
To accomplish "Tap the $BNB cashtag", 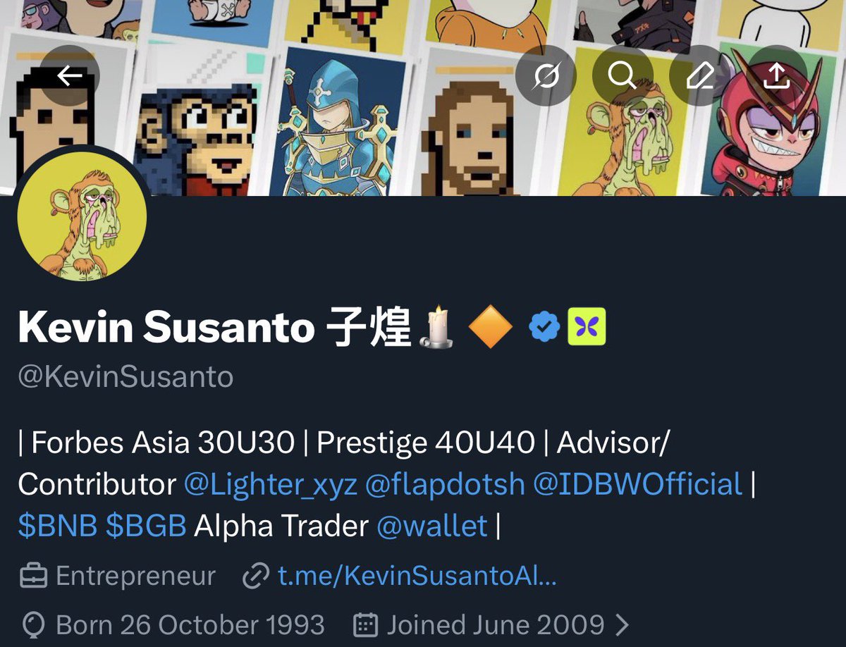I will click(58, 526).
